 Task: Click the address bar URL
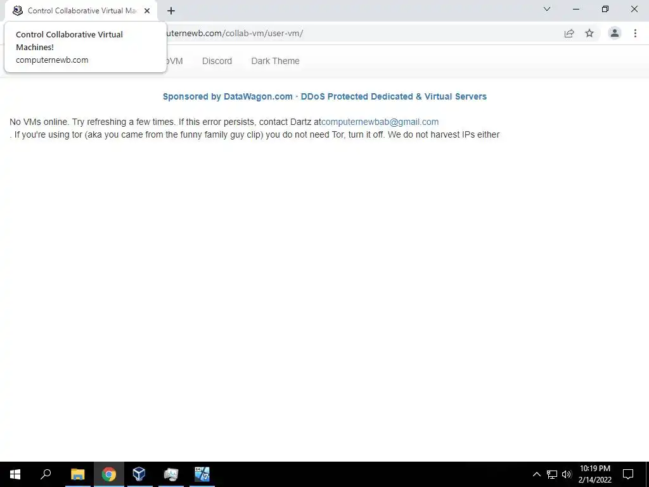[235, 33]
